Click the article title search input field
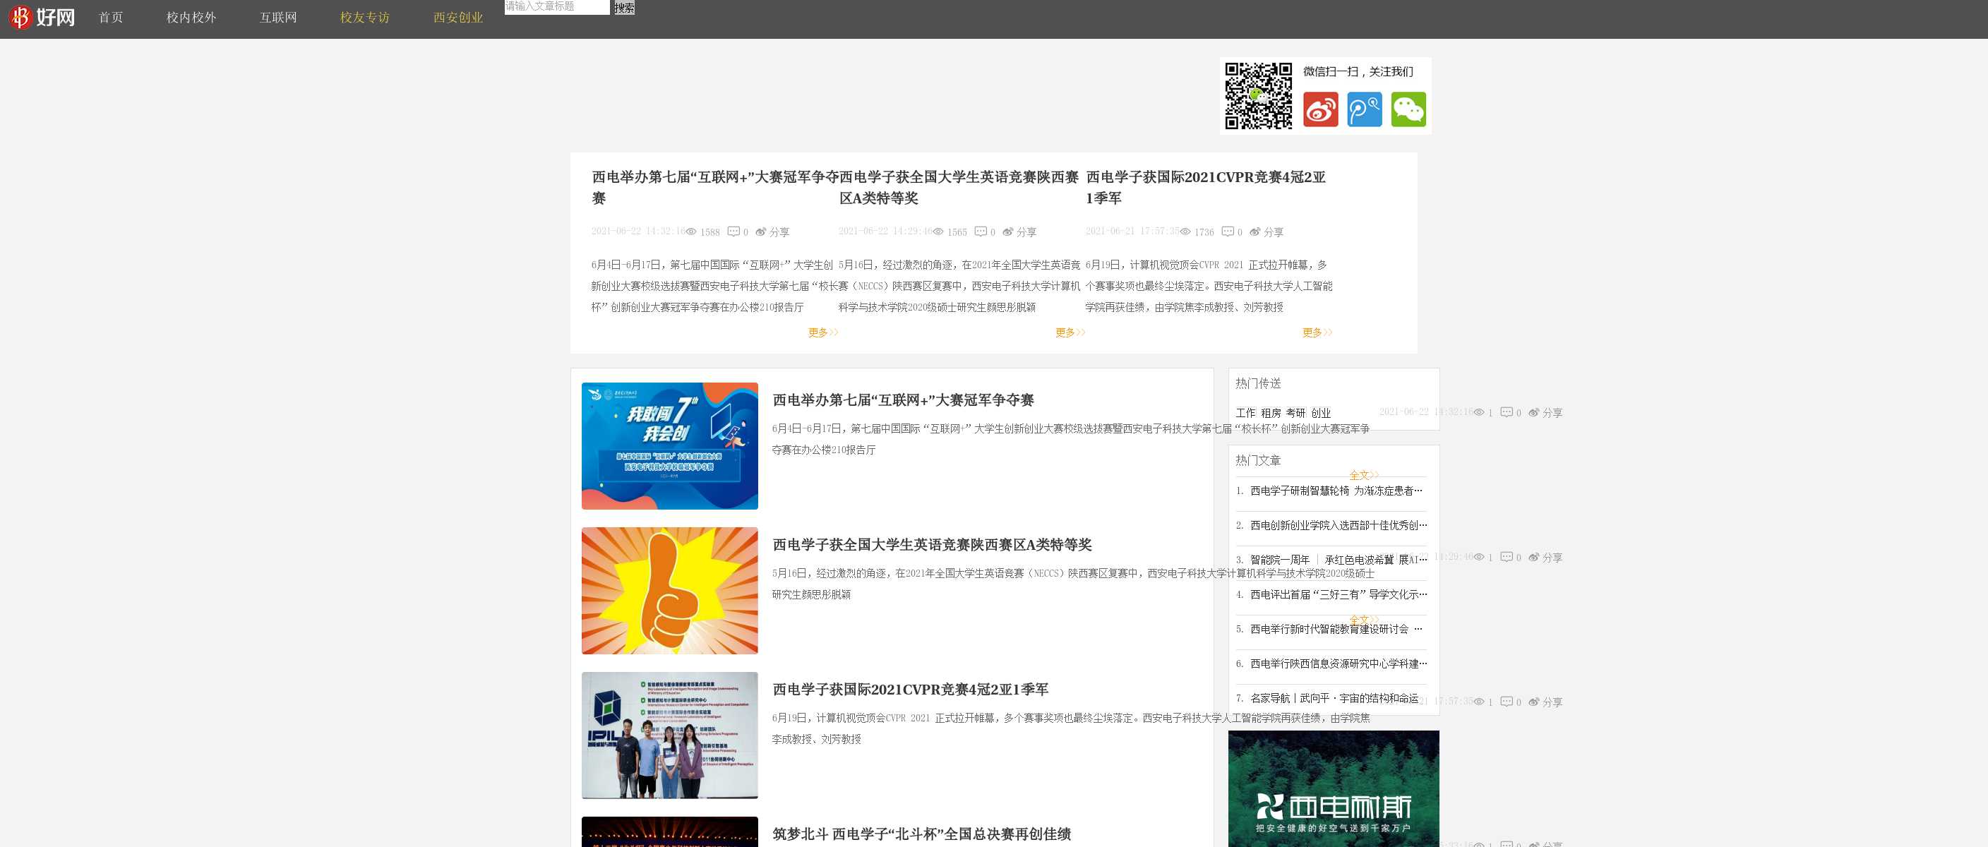The height and width of the screenshot is (847, 1988). point(556,7)
